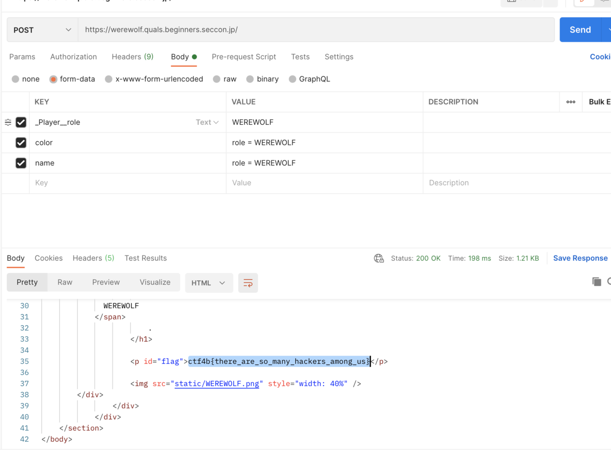Open the request Settings tab

pyautogui.click(x=339, y=57)
